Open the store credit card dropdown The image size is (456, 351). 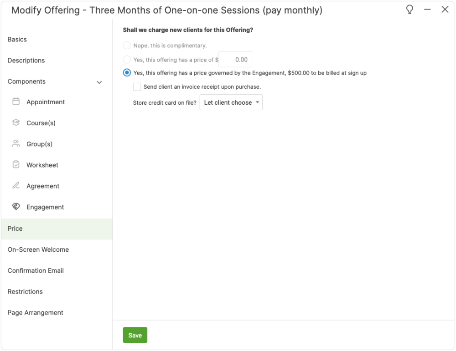[x=231, y=102]
